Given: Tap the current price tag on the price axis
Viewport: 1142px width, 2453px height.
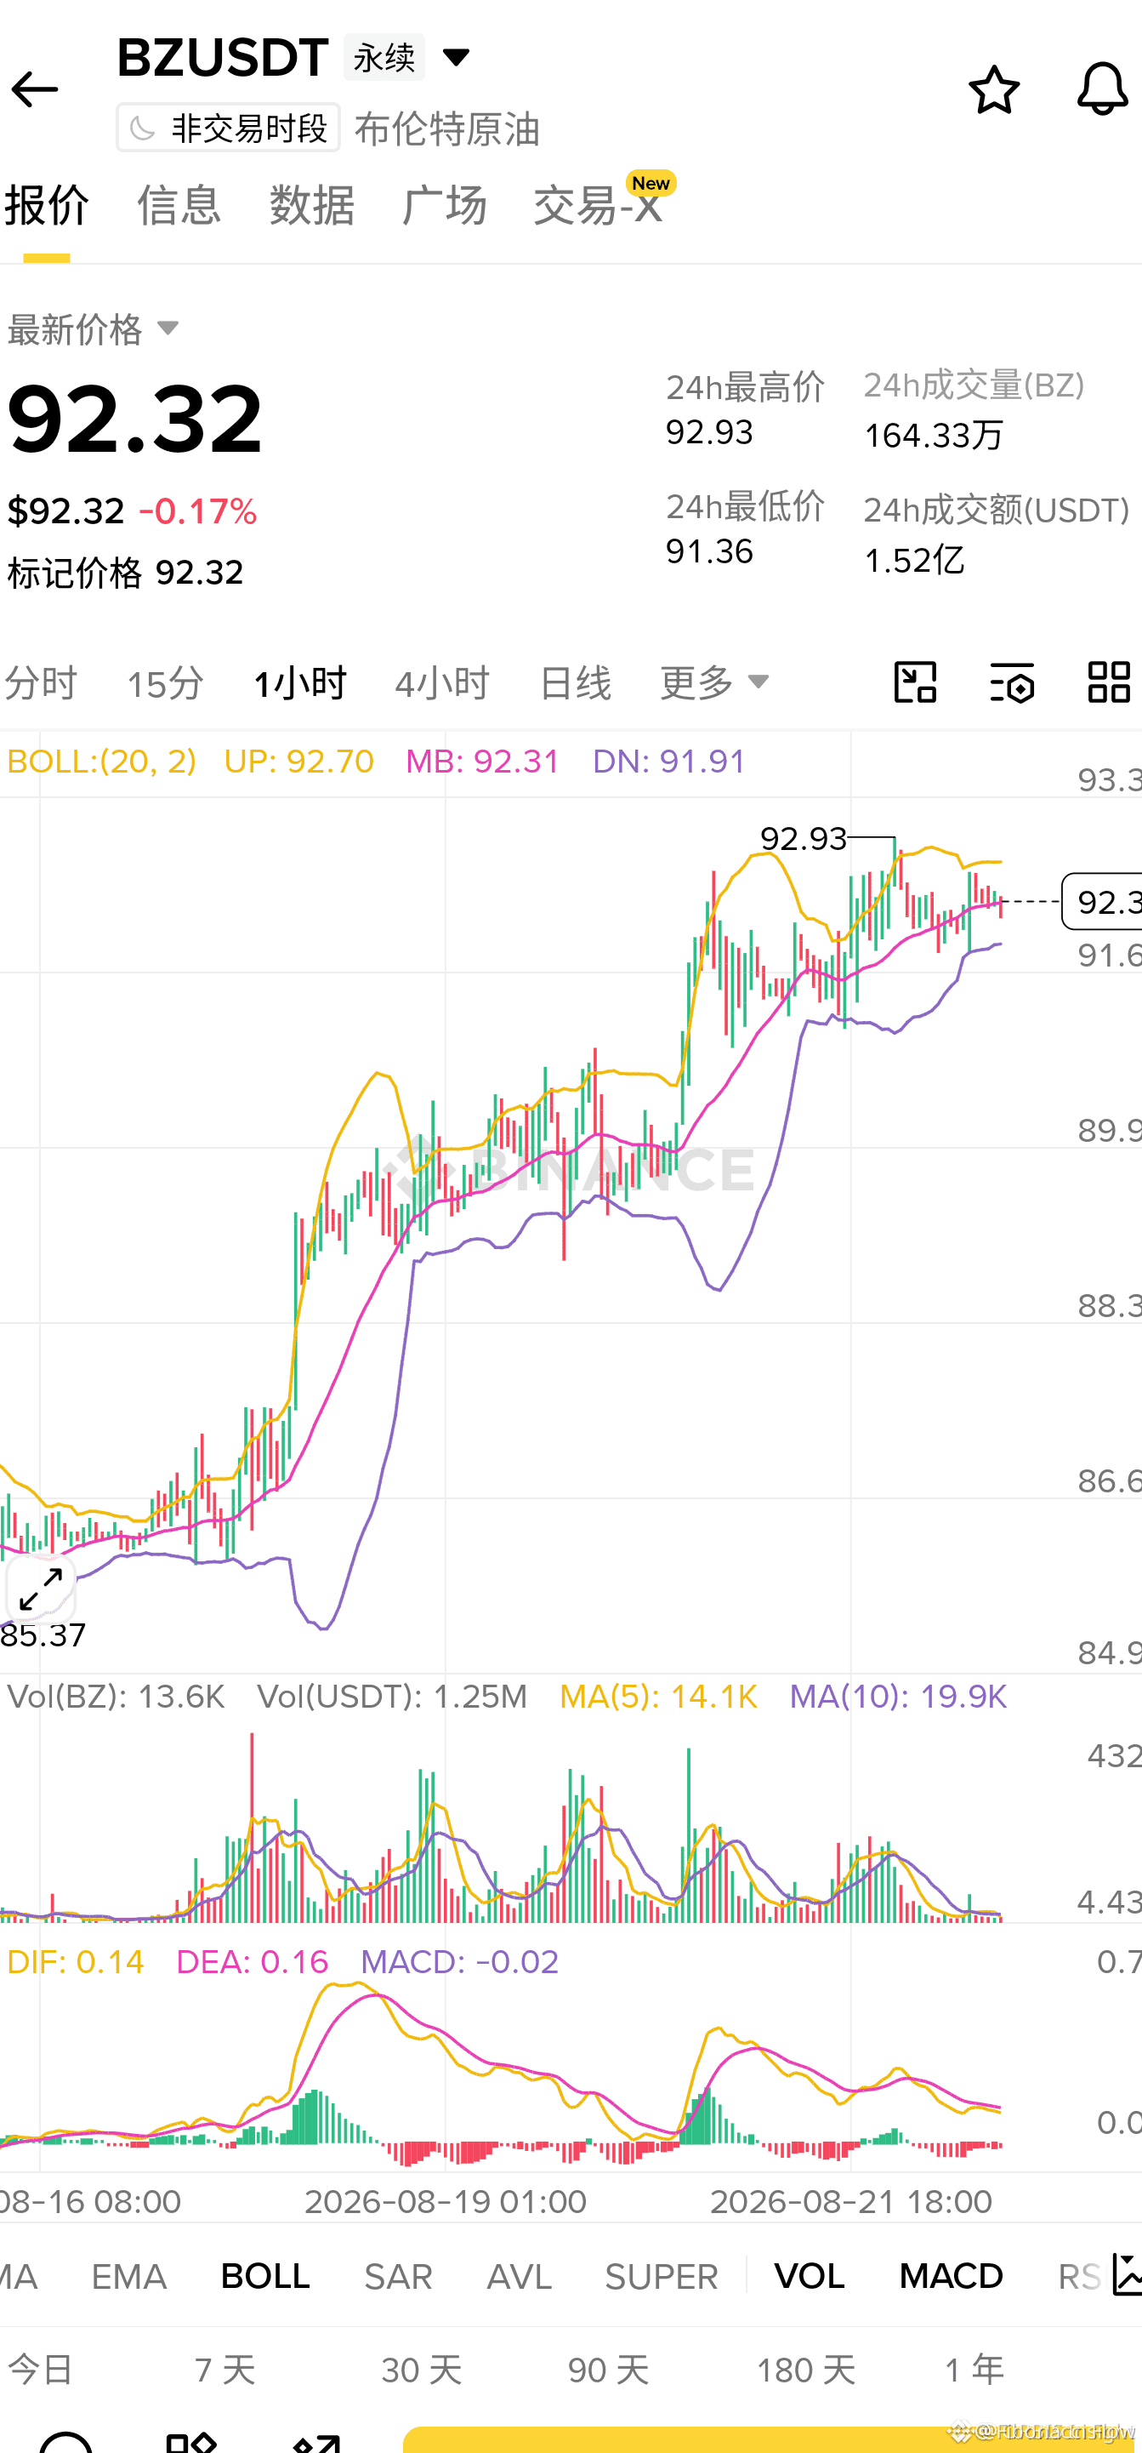Looking at the screenshot, I should tap(1104, 901).
